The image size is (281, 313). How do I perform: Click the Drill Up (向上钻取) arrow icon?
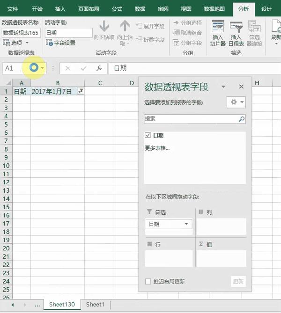tap(125, 26)
